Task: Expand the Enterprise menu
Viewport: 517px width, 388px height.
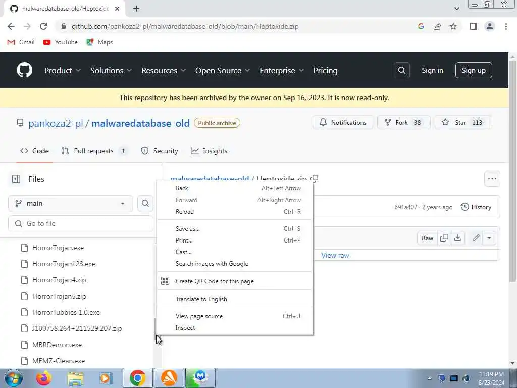Action: click(x=282, y=71)
